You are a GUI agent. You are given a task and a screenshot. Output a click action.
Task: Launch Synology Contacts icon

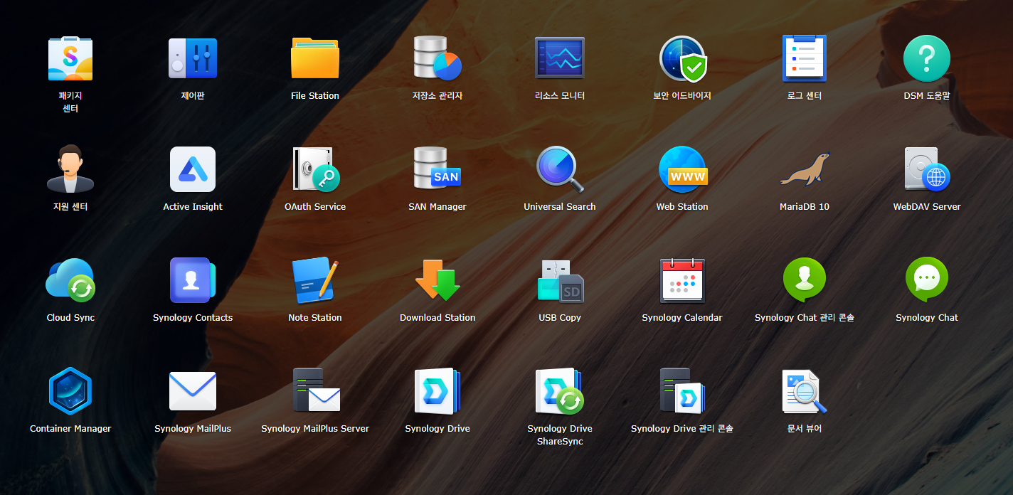(193, 280)
